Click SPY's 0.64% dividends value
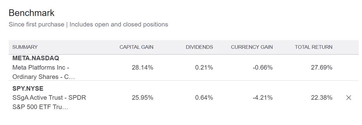 point(204,98)
